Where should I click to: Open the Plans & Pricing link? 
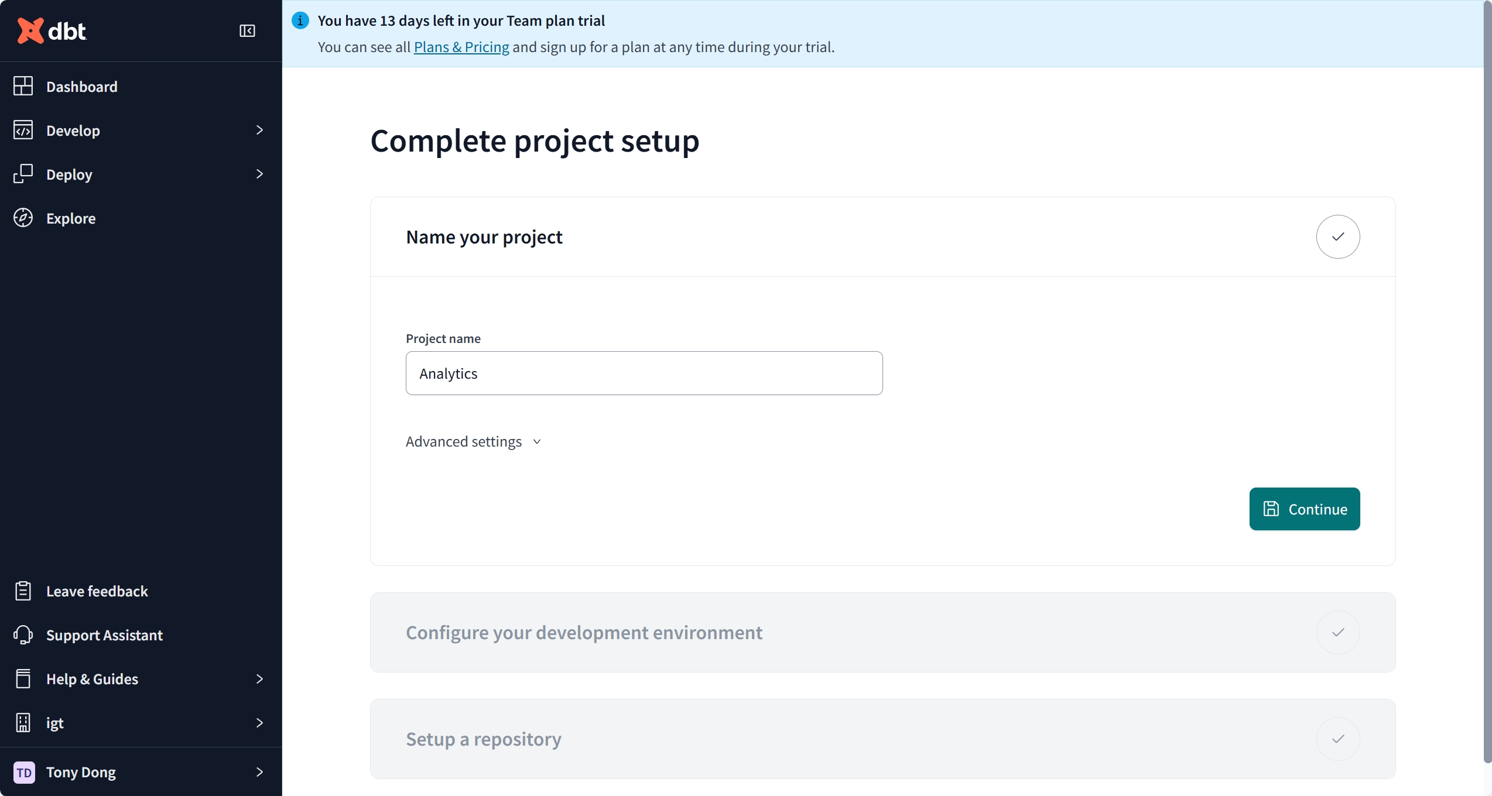tap(461, 47)
